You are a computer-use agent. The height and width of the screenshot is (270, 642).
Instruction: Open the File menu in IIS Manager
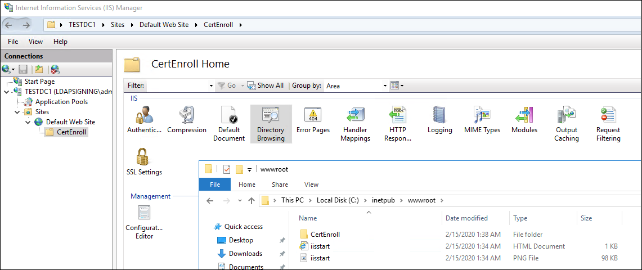coord(13,42)
